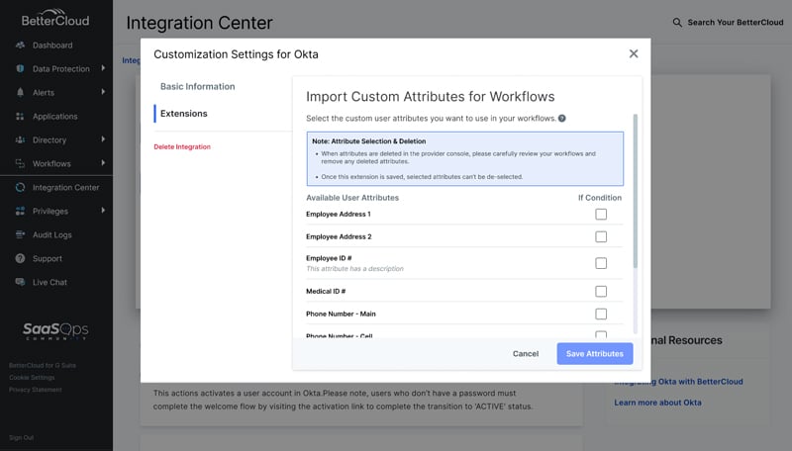Click the search magnifier icon

click(677, 23)
